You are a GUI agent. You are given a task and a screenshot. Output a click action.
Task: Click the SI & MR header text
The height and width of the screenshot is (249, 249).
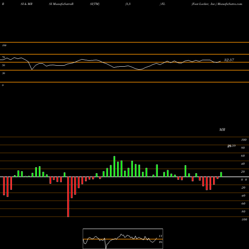[x=26, y=4]
